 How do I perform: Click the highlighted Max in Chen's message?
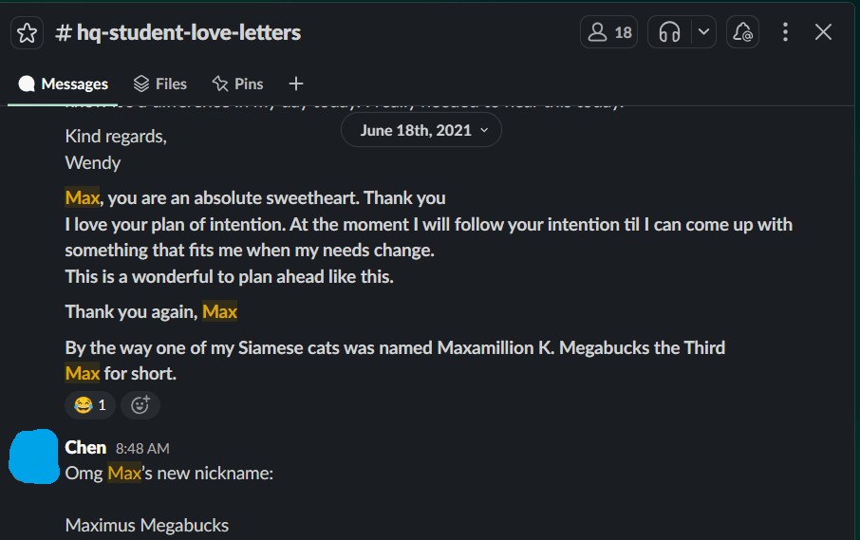point(124,473)
